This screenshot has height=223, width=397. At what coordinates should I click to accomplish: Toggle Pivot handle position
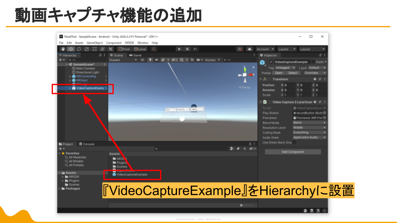pos(124,49)
